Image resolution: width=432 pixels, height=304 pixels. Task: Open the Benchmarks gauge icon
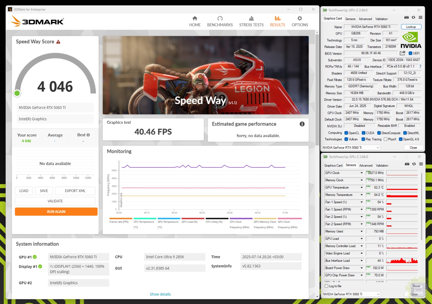pyautogui.click(x=220, y=18)
